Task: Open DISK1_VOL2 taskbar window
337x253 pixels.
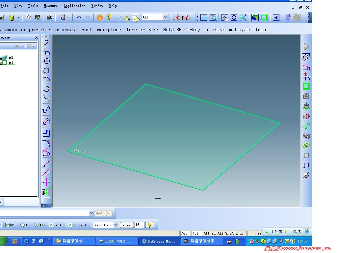Action: (x=116, y=241)
